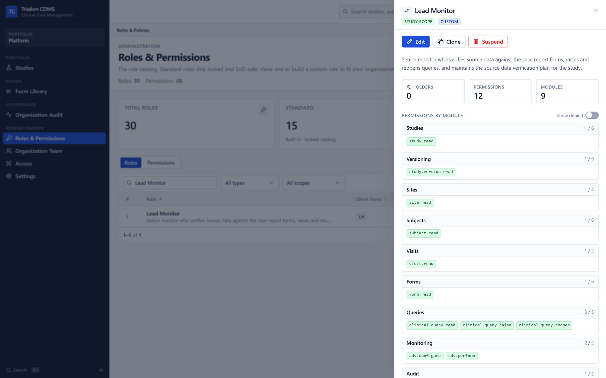Open Access in the sidebar

point(54,163)
